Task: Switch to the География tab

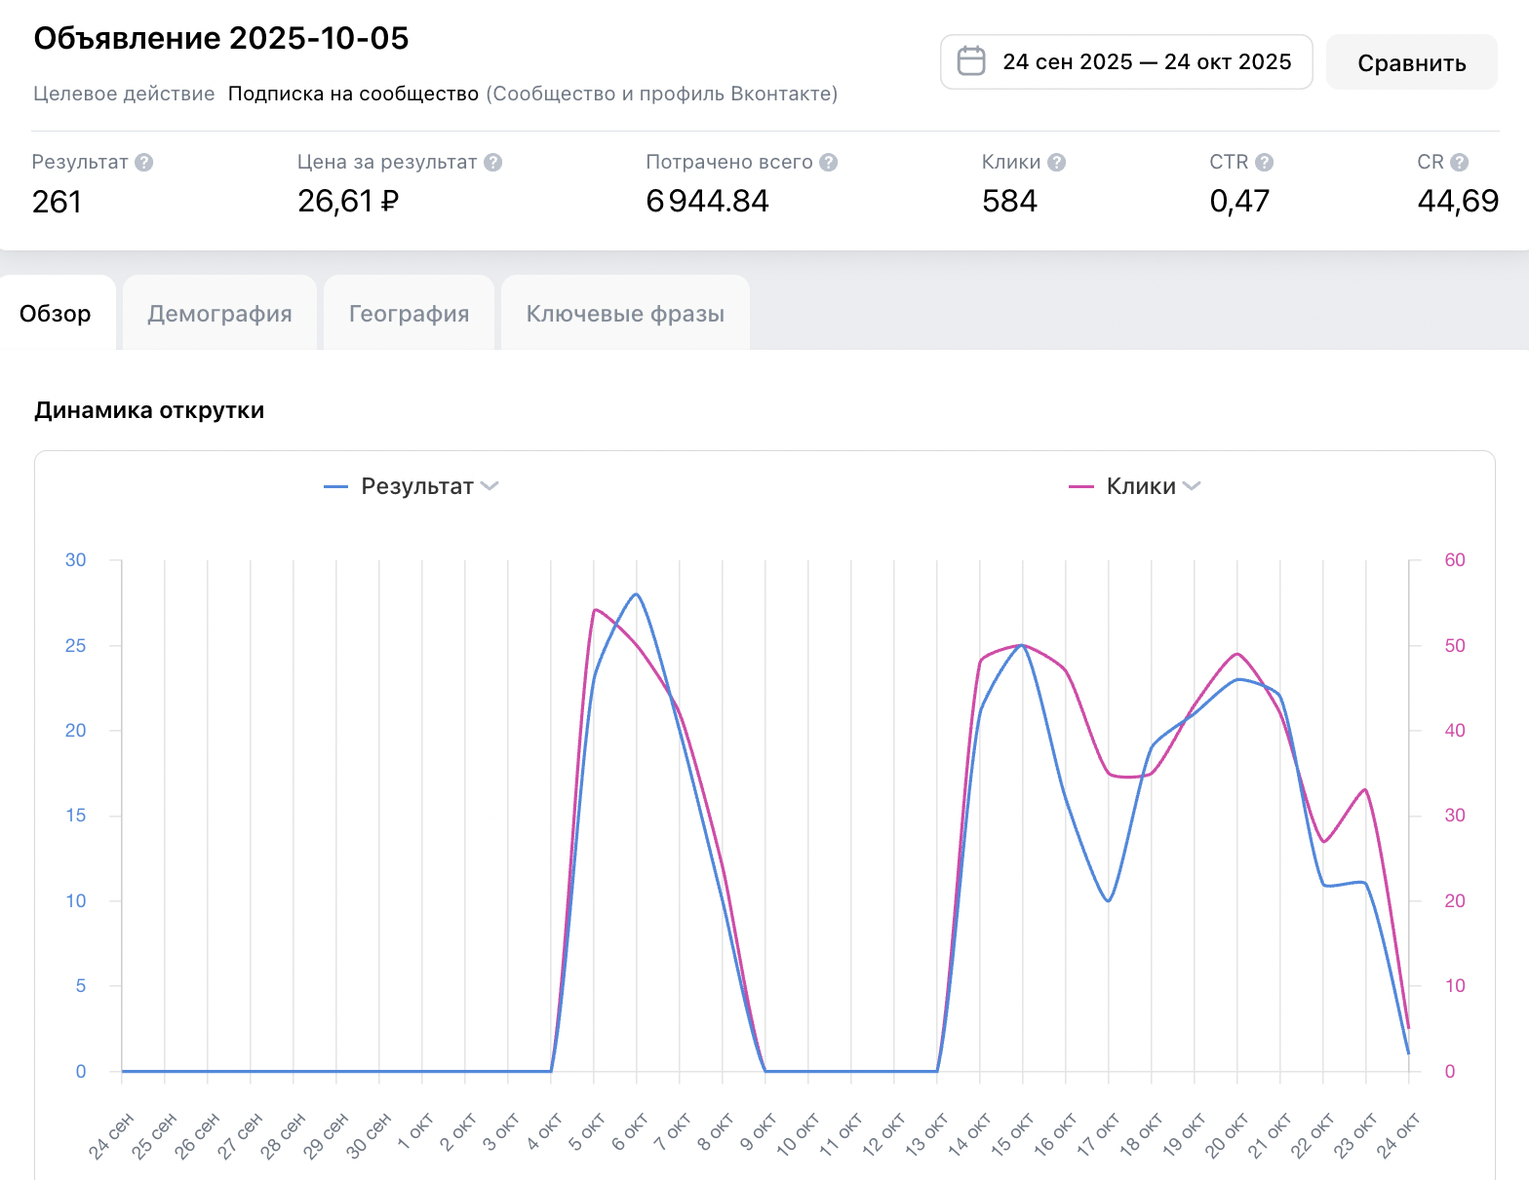Action: 409,314
